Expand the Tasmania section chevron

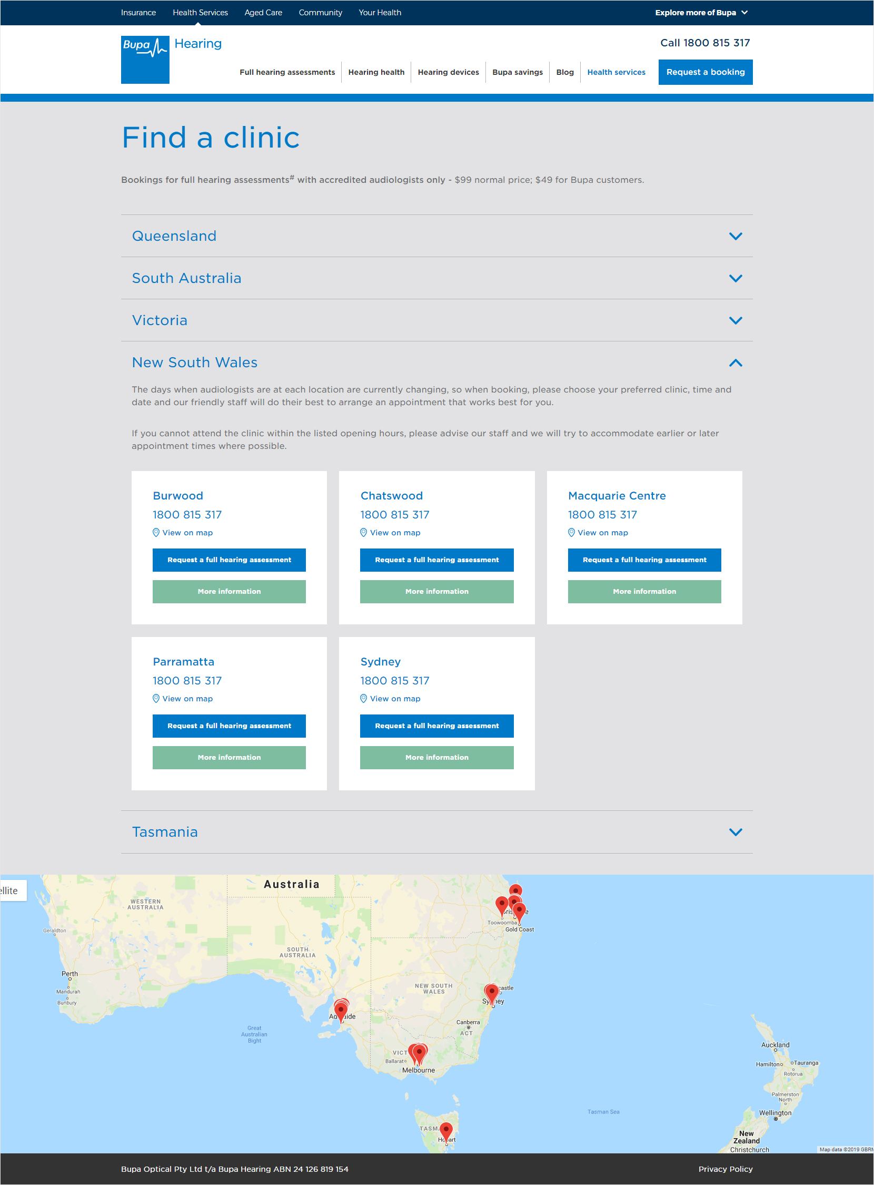(736, 832)
